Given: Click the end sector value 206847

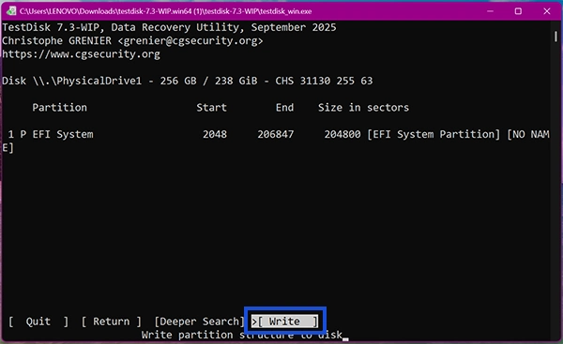Looking at the screenshot, I should tap(276, 135).
